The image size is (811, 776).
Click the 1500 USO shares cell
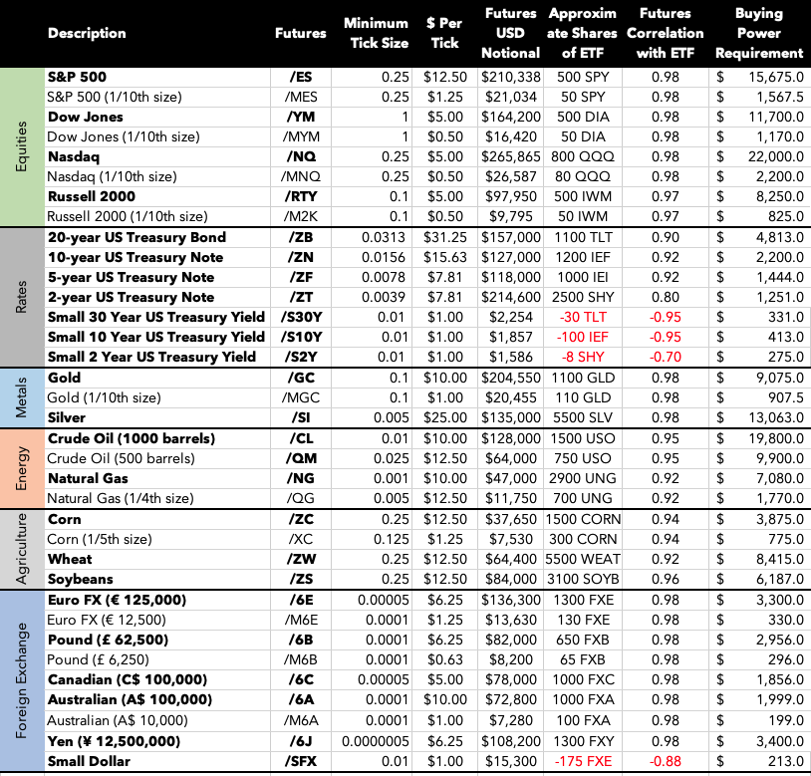(583, 438)
